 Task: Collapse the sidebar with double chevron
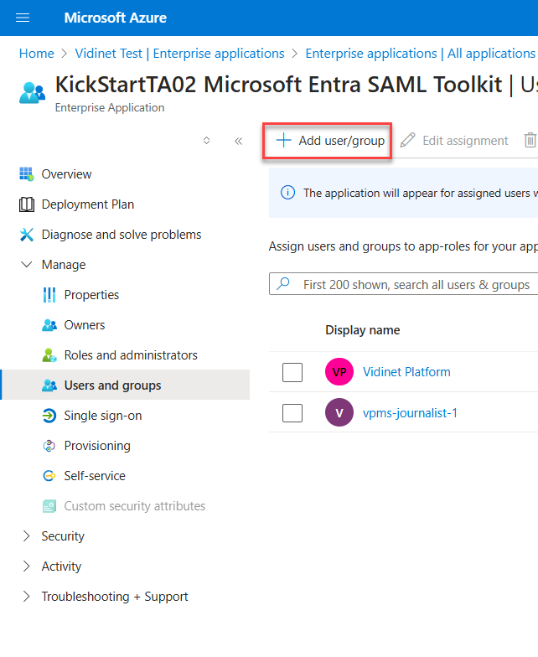[238, 141]
